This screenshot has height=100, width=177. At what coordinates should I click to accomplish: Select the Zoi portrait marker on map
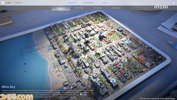click(127, 38)
